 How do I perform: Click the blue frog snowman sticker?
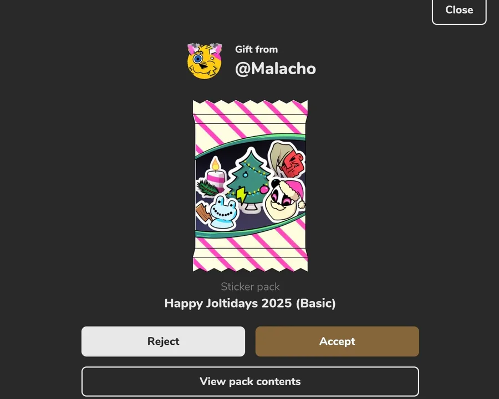(224, 212)
